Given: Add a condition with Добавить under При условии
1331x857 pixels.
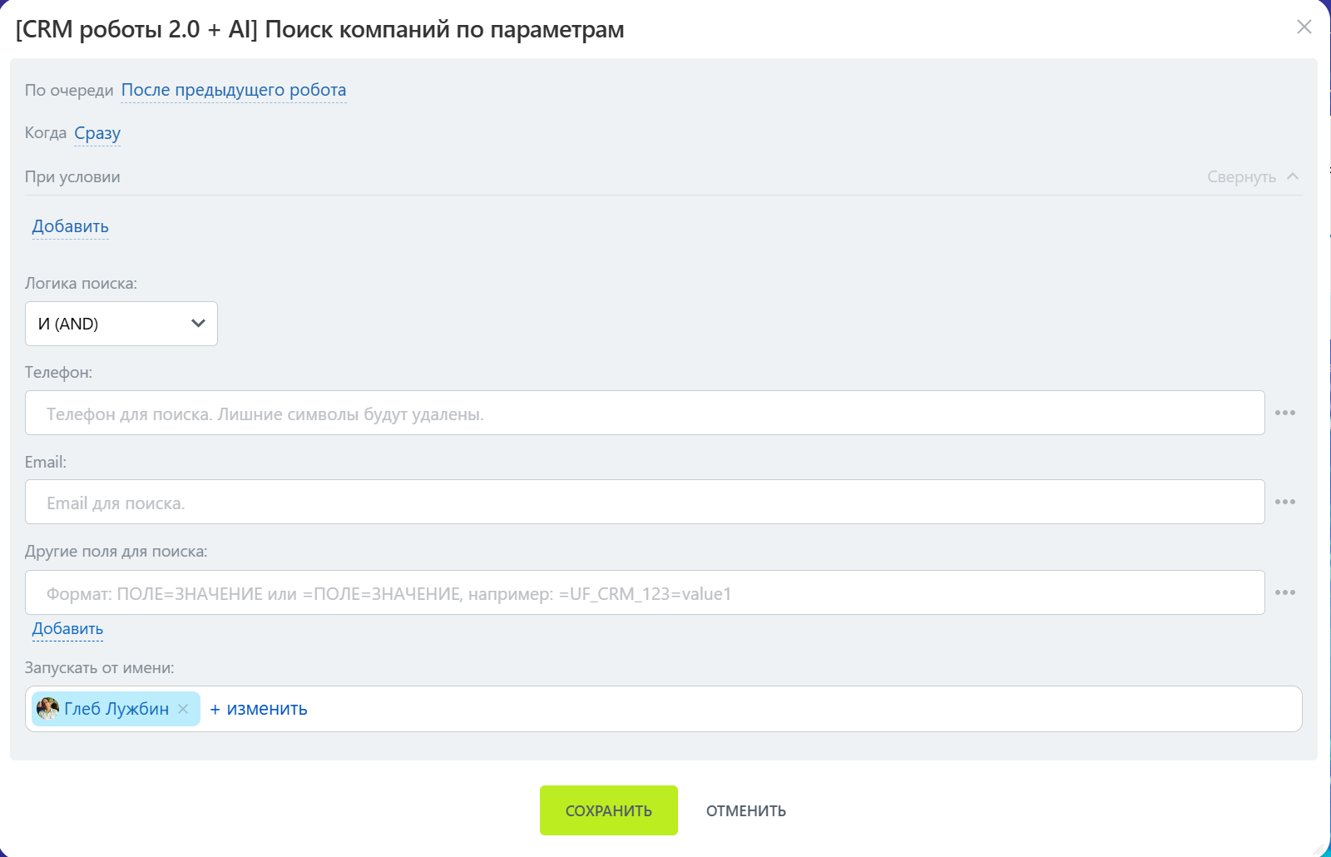Looking at the screenshot, I should [x=71, y=226].
